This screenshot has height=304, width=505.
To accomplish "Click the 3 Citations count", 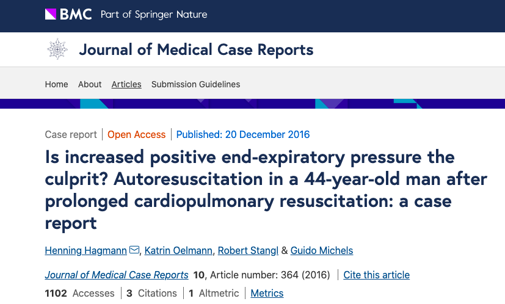I will click(x=151, y=293).
